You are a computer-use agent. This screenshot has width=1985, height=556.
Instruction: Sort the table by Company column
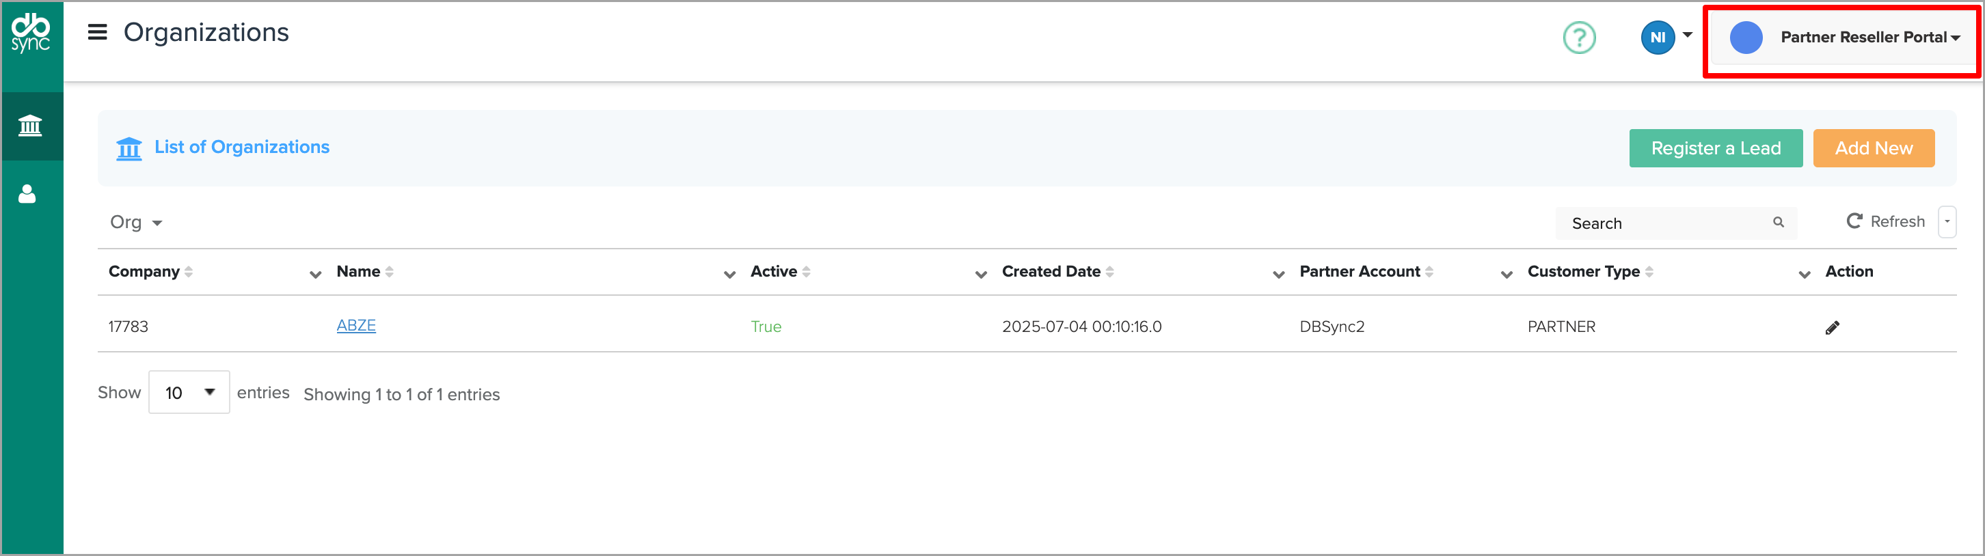144,272
